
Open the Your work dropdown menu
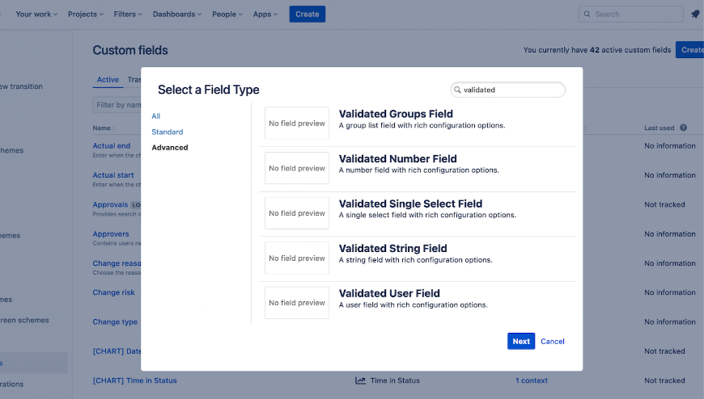[36, 14]
